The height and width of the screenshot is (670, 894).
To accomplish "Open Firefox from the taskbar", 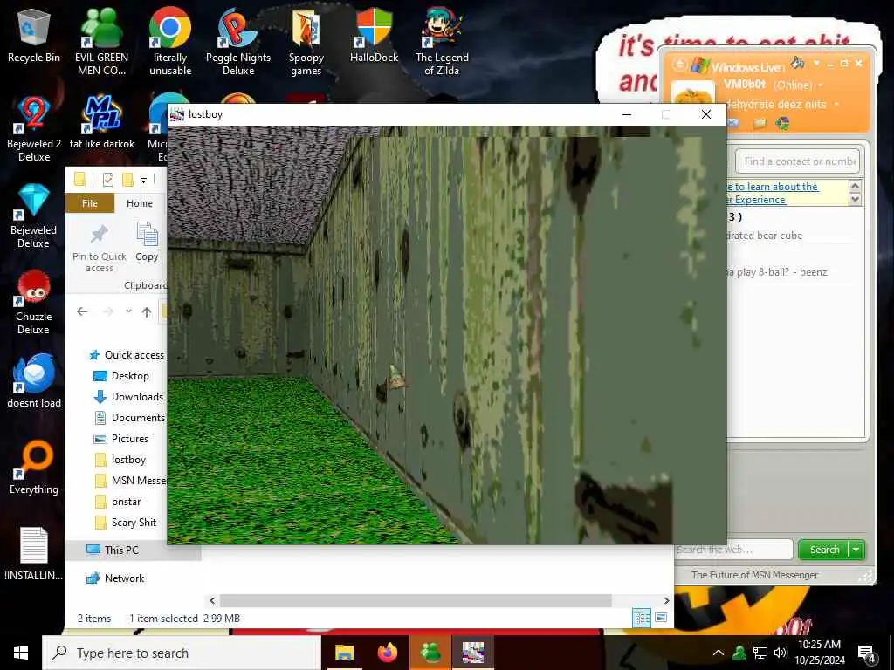I will tap(387, 653).
